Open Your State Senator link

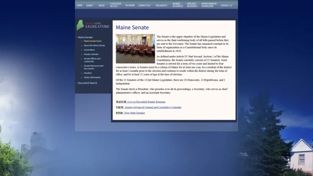pyautogui.click(x=134, y=113)
